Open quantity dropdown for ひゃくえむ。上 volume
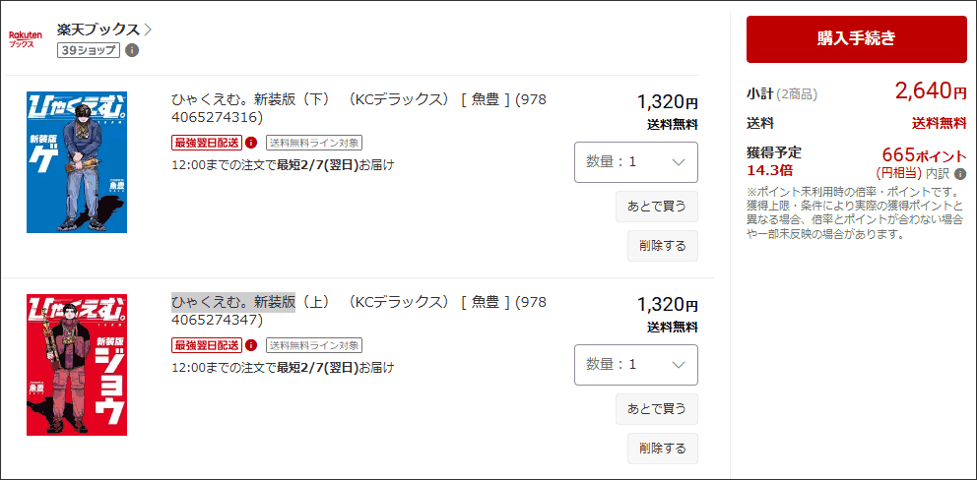Screen dimensions: 977x480 (x=635, y=365)
